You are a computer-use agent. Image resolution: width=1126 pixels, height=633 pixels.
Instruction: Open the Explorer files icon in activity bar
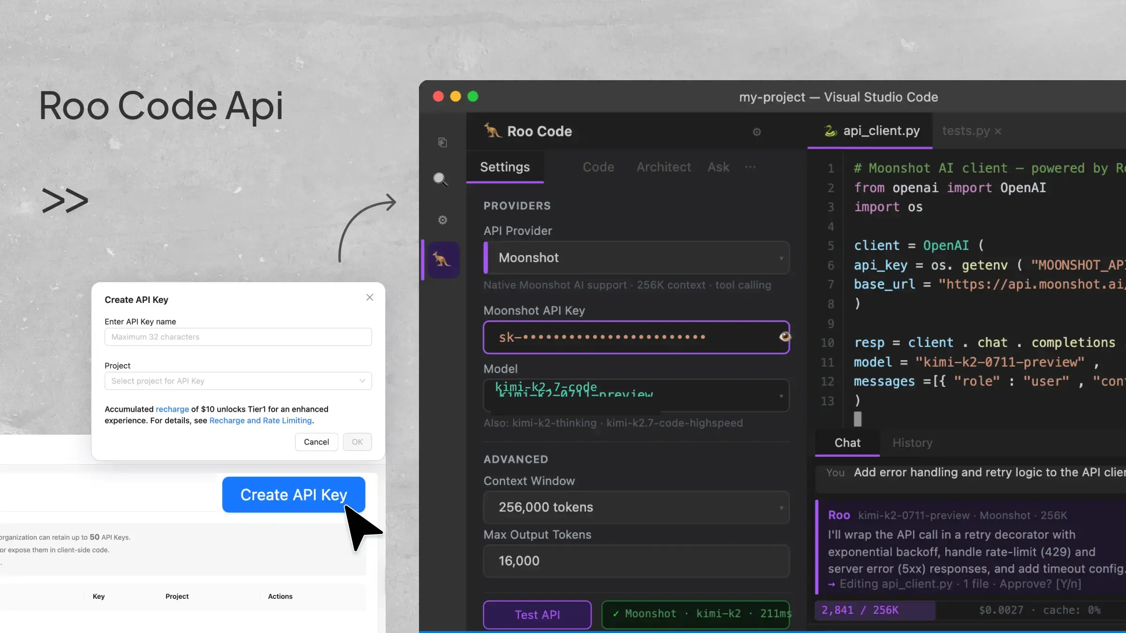pos(442,142)
